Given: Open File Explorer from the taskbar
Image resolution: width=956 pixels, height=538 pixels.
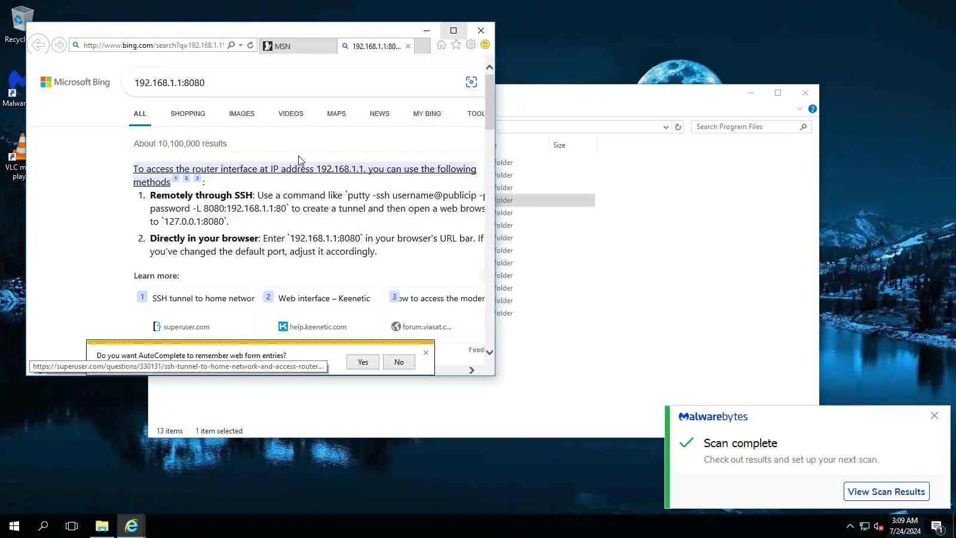Looking at the screenshot, I should (x=102, y=526).
